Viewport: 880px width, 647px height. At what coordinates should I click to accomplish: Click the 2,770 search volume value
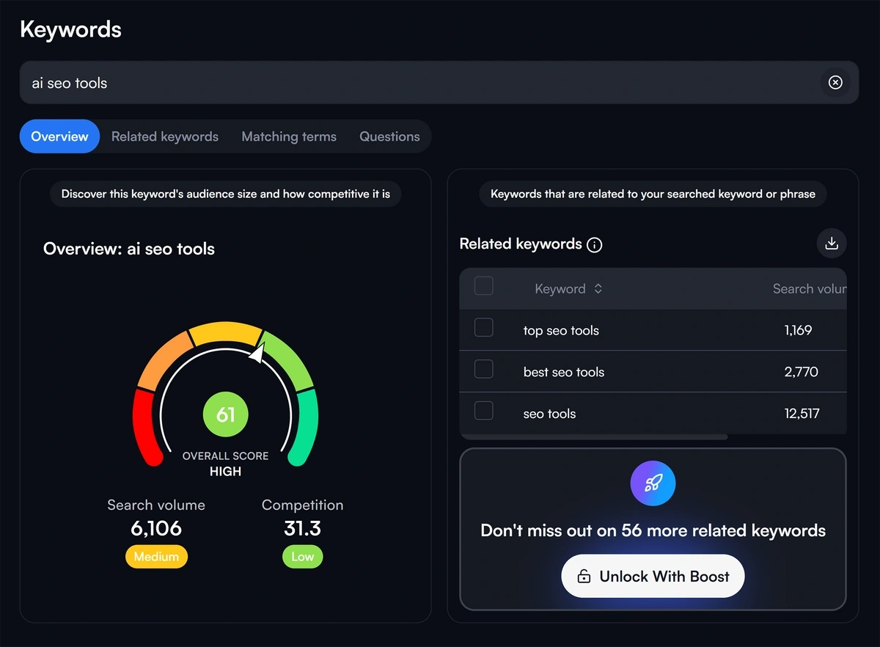(801, 372)
